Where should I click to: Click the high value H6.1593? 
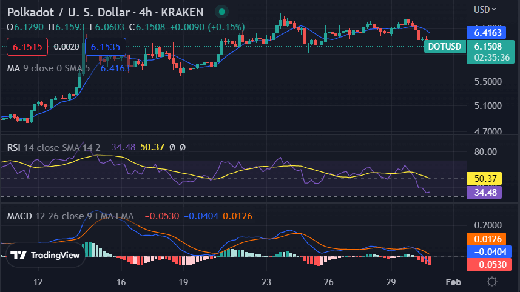tap(66, 27)
